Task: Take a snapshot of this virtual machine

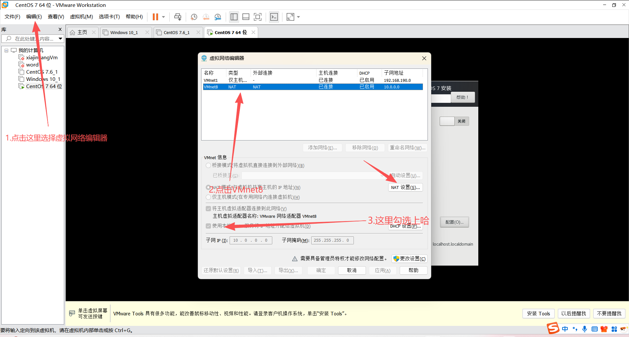Action: coord(194,17)
